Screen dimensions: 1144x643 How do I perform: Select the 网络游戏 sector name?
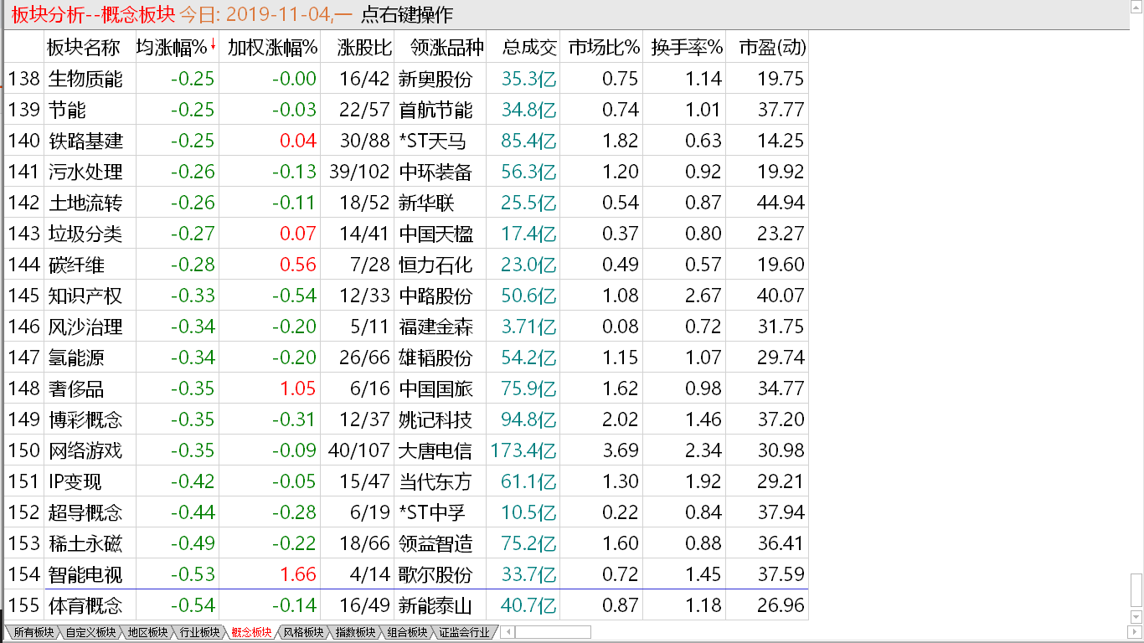85,450
